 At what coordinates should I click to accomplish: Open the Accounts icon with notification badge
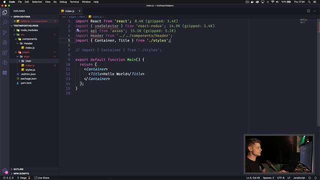(5, 171)
